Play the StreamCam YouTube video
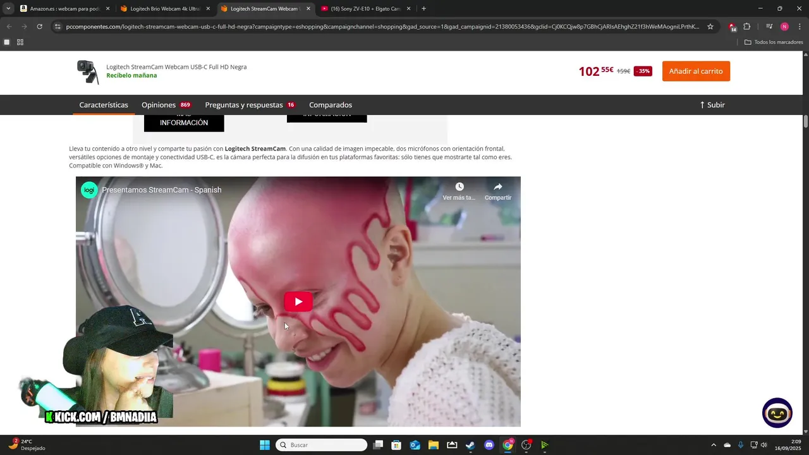Image resolution: width=809 pixels, height=455 pixels. point(298,301)
